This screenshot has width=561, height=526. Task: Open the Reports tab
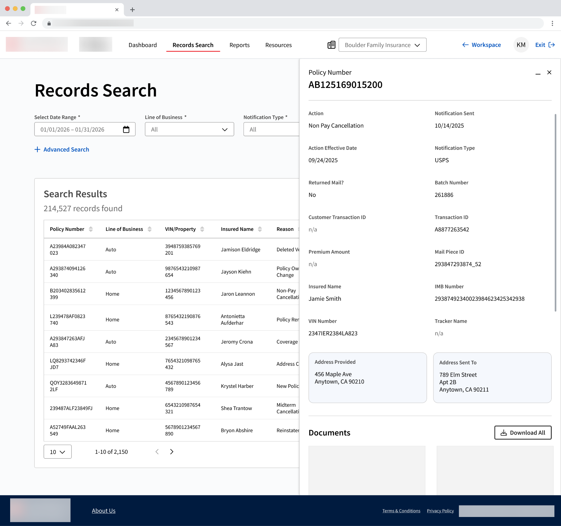(x=239, y=45)
